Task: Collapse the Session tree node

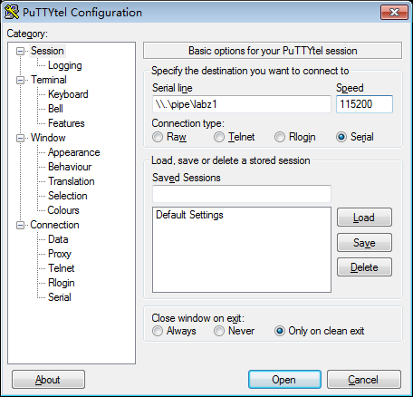Action: 20,51
